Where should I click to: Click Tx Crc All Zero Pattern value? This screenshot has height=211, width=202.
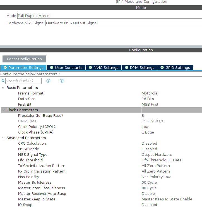coord(156,166)
